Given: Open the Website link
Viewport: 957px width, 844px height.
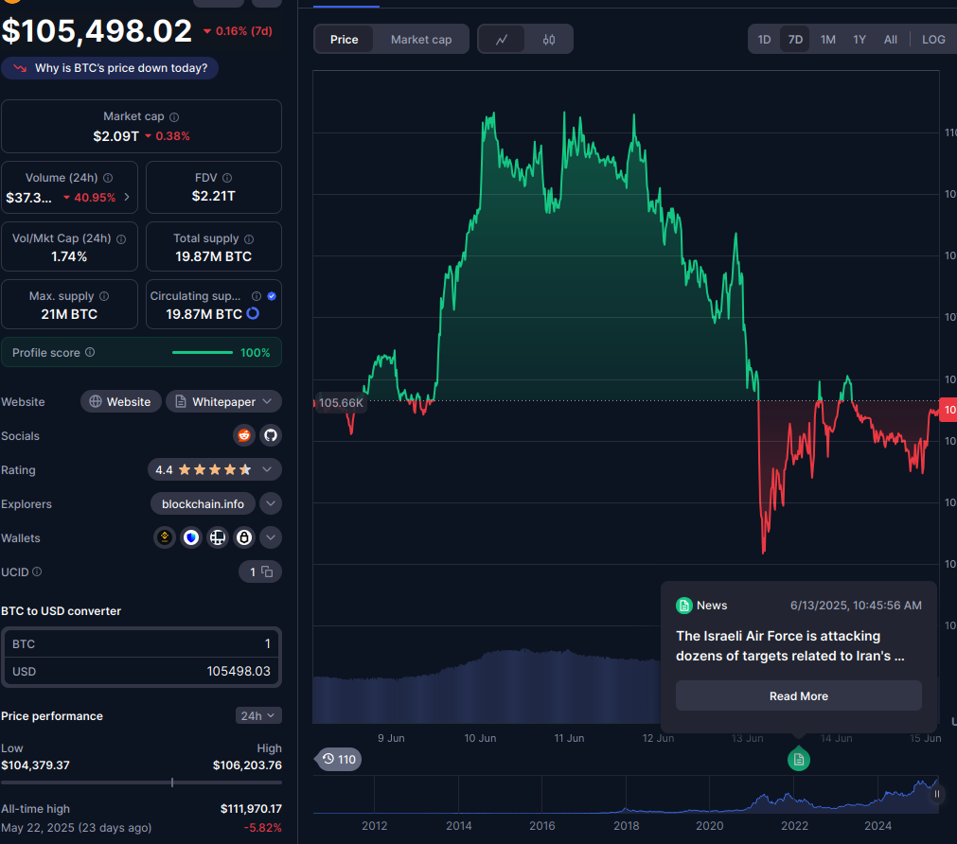Looking at the screenshot, I should [x=120, y=401].
